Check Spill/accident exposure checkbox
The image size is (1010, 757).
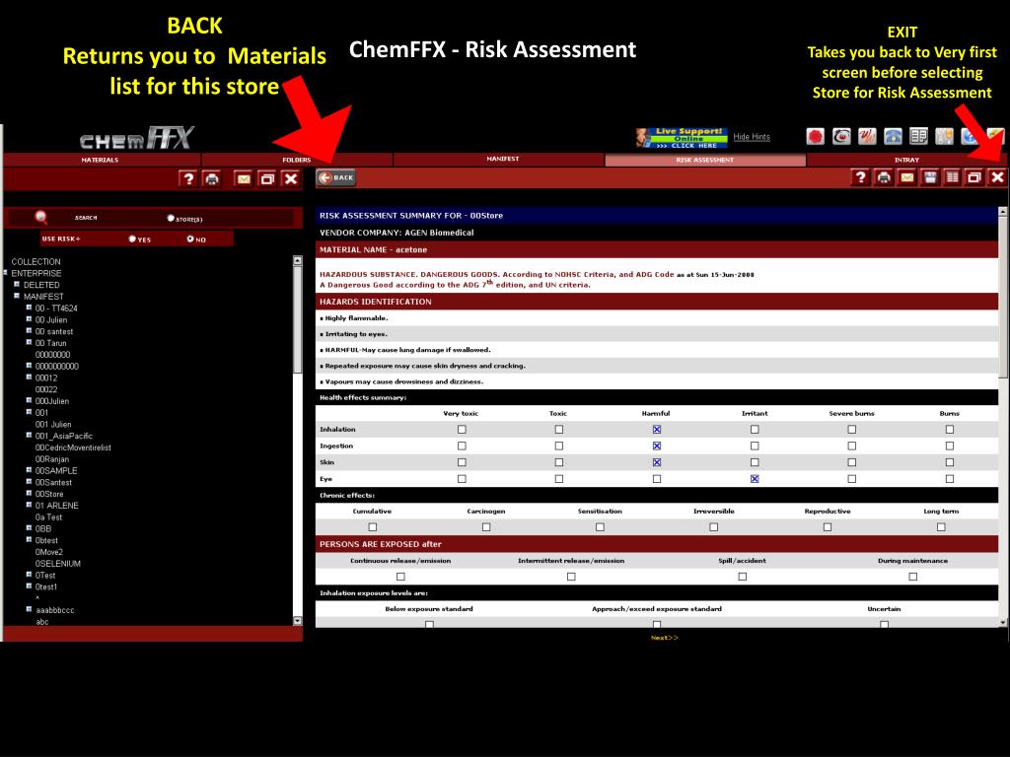742,577
